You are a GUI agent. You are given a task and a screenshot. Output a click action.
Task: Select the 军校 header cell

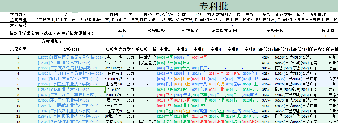coord(122,31)
